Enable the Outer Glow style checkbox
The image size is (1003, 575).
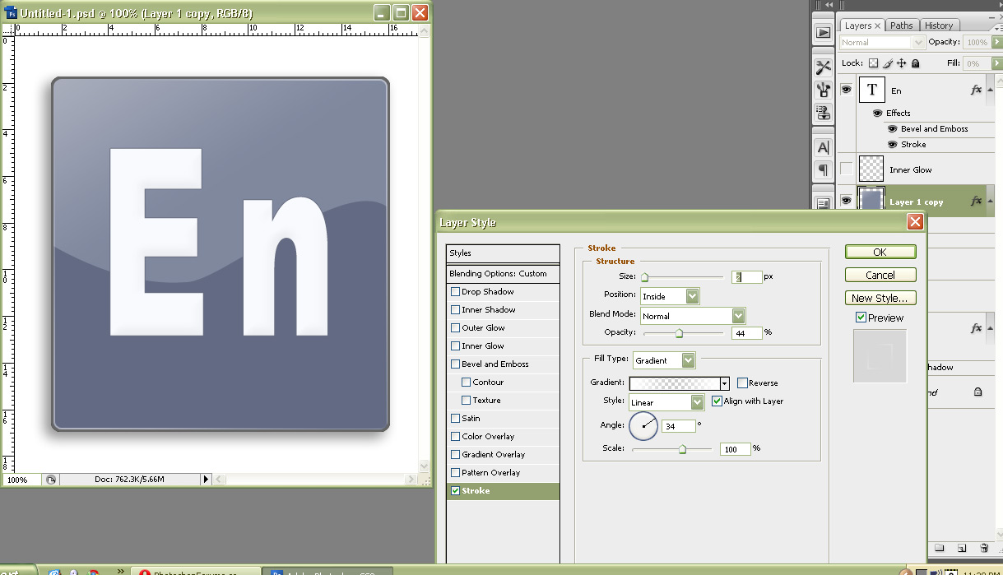[455, 327]
